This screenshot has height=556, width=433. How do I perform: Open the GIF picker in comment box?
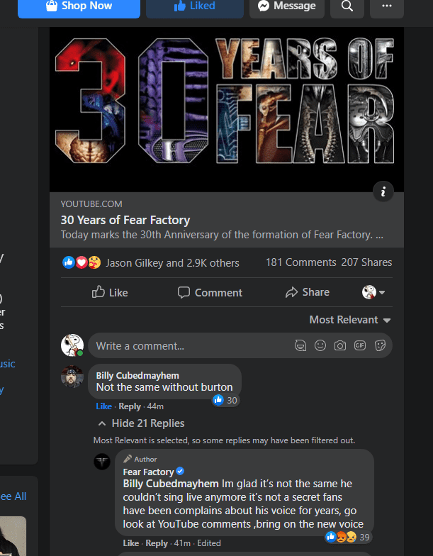point(359,345)
